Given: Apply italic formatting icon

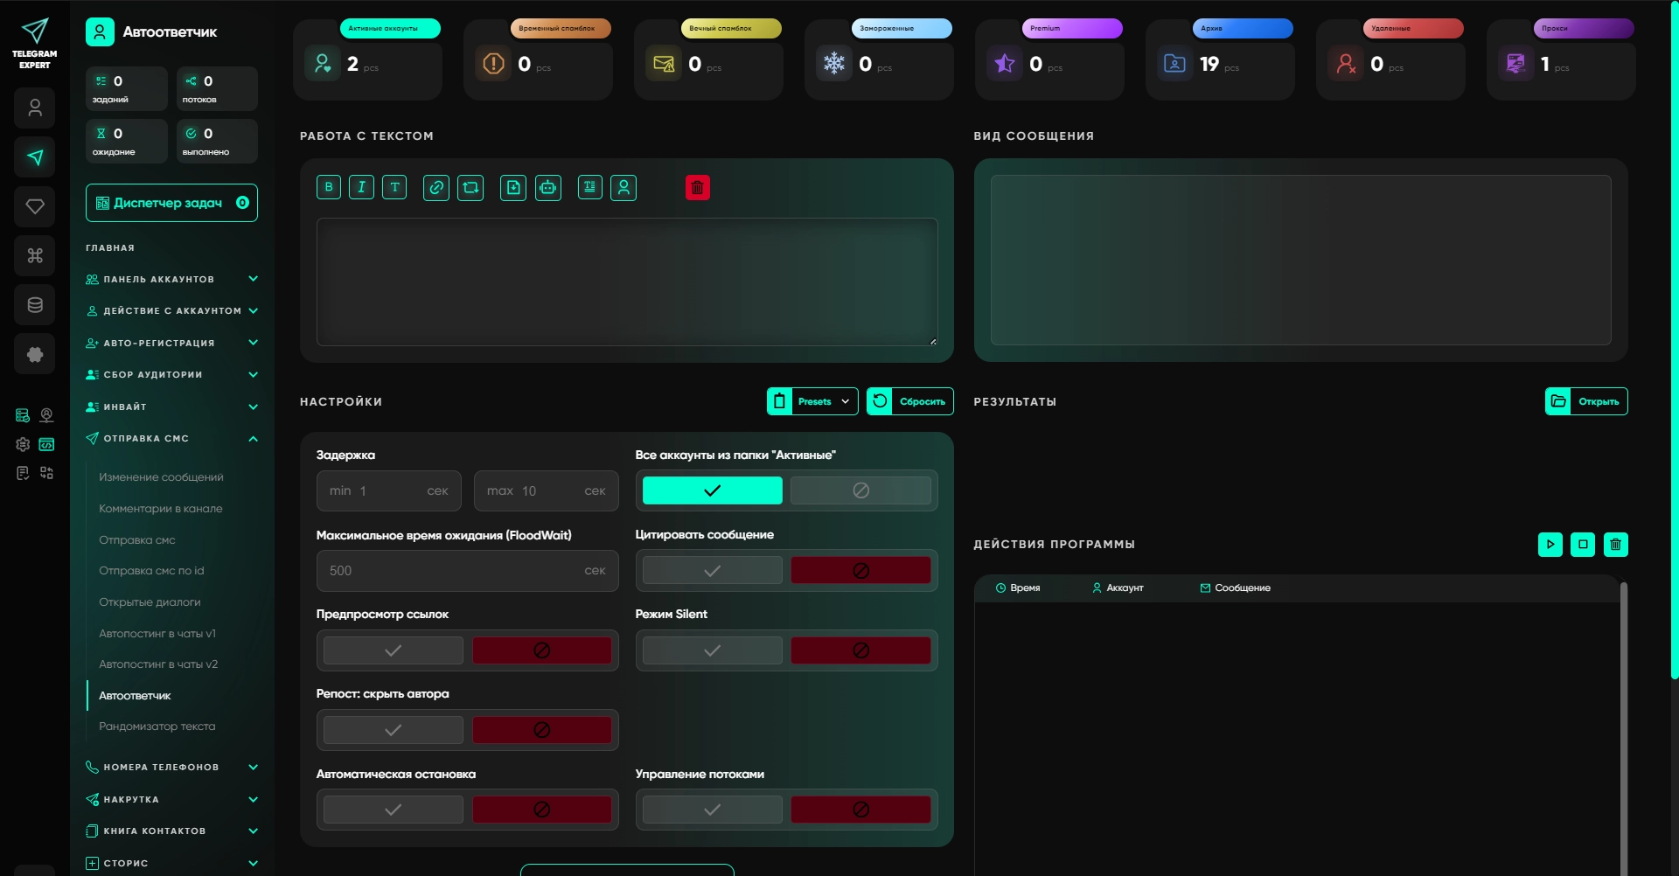Looking at the screenshot, I should [x=361, y=187].
